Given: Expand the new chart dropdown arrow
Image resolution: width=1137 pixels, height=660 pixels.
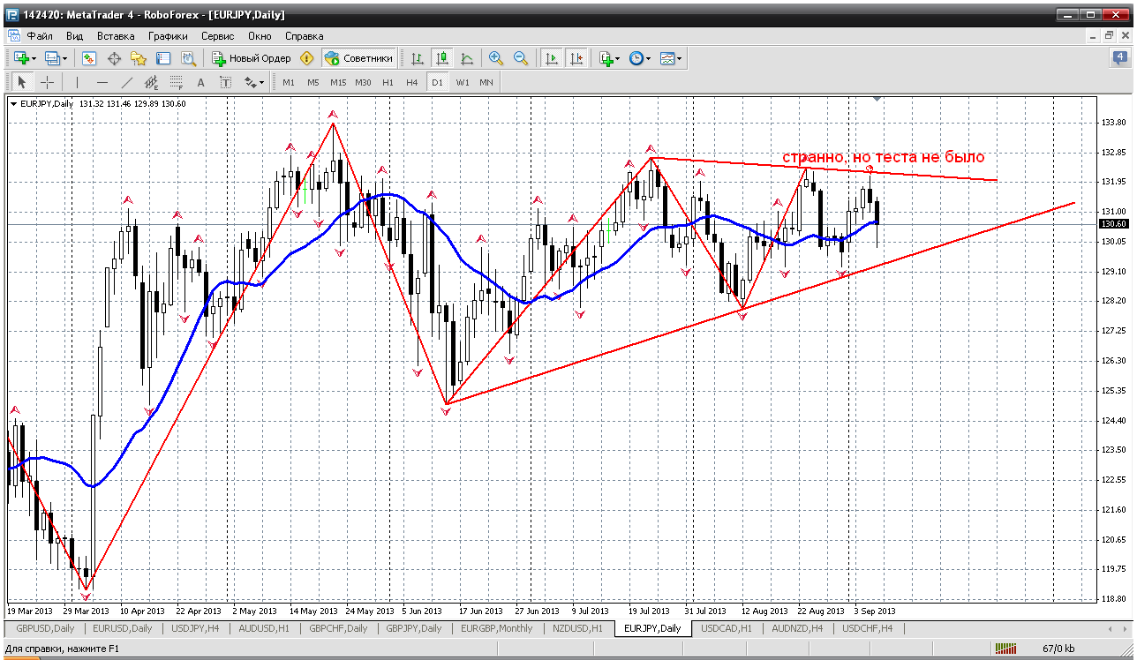Looking at the screenshot, I should tap(34, 58).
